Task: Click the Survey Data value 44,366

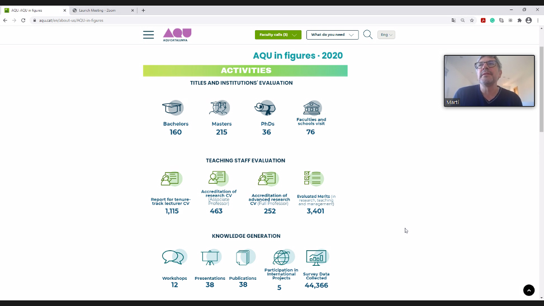Action: coord(316,285)
